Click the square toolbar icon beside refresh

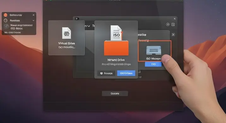[173, 25]
